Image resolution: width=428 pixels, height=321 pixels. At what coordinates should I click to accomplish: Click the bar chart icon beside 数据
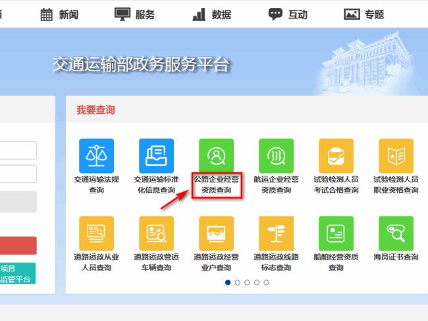point(199,14)
